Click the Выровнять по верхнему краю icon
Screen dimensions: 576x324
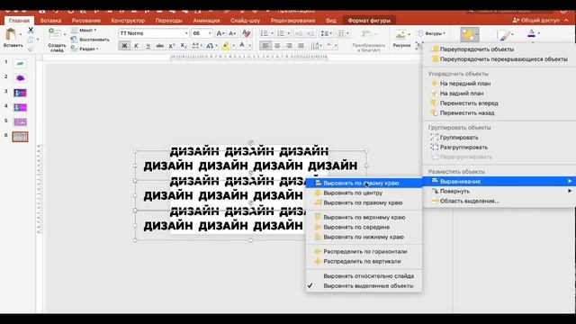click(318, 217)
